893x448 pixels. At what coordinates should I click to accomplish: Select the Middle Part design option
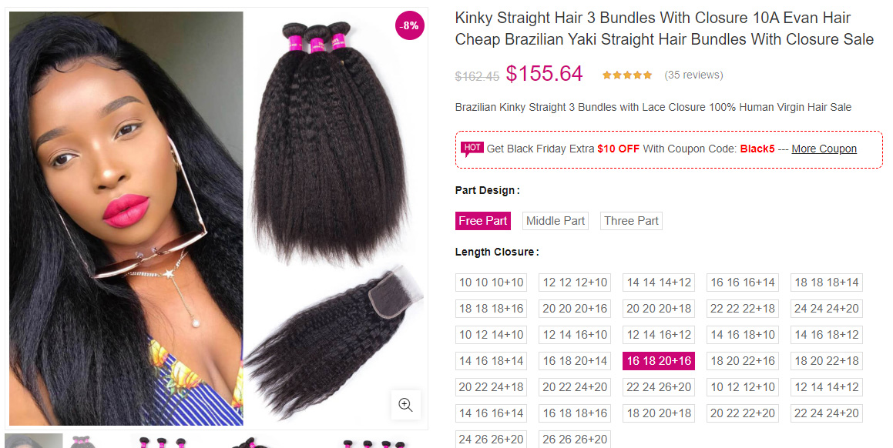point(556,221)
